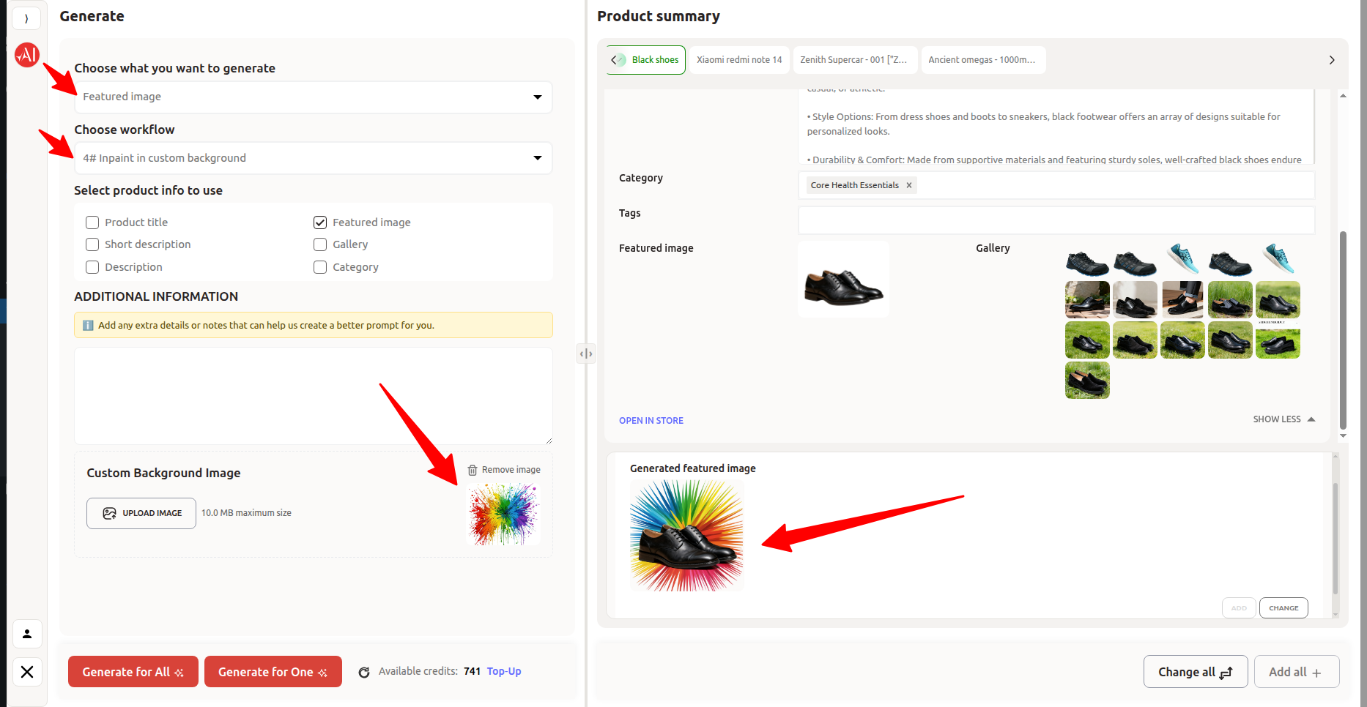Tick the Gallery checkbox
Image resolution: width=1367 pixels, height=707 pixels.
(x=320, y=244)
